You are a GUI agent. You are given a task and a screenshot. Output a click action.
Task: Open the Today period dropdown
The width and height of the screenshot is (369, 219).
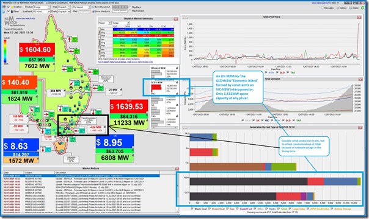tap(121, 23)
